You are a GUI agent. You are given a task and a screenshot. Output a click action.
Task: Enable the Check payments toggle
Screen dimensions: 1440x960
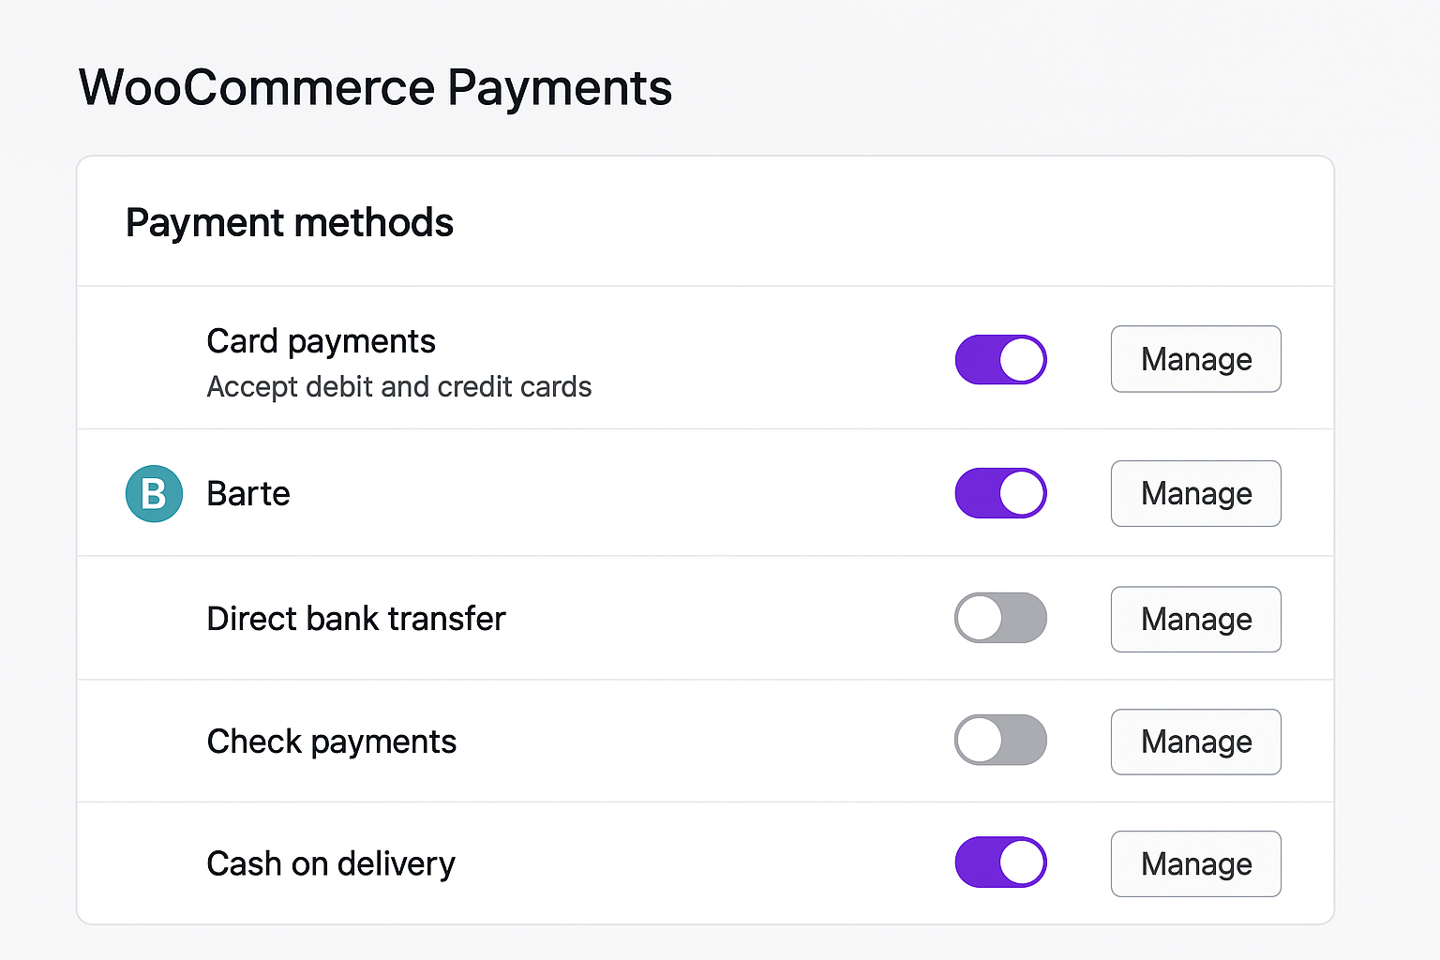(1000, 741)
